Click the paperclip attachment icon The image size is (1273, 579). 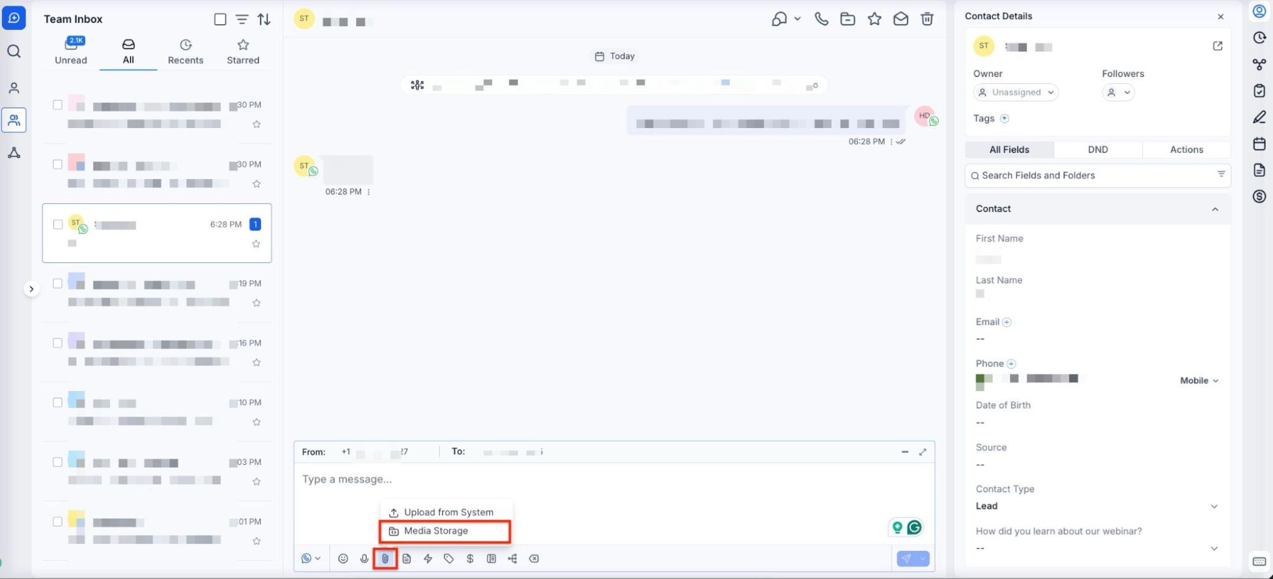[x=385, y=559]
